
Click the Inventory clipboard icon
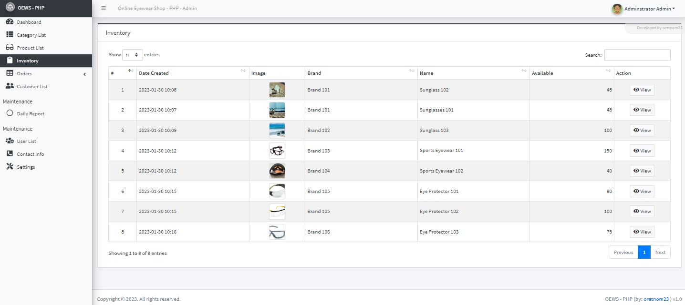(10, 61)
